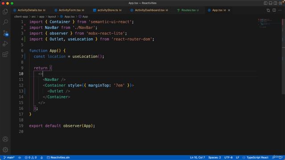Click line number 6 in gutter
This screenshot has height=160, width=285.
click(22, 51)
